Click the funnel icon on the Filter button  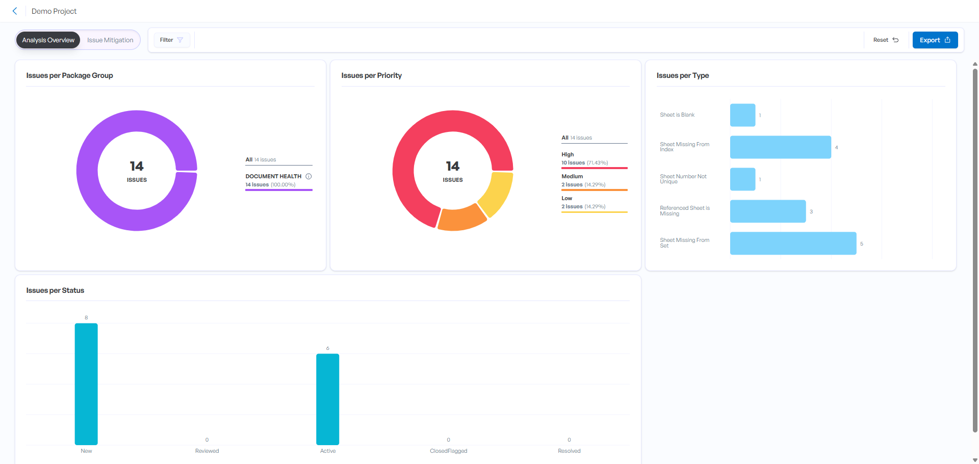tap(179, 40)
